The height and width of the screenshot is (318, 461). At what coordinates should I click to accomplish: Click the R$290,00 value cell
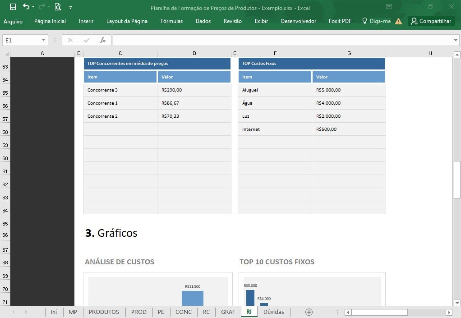click(x=194, y=90)
